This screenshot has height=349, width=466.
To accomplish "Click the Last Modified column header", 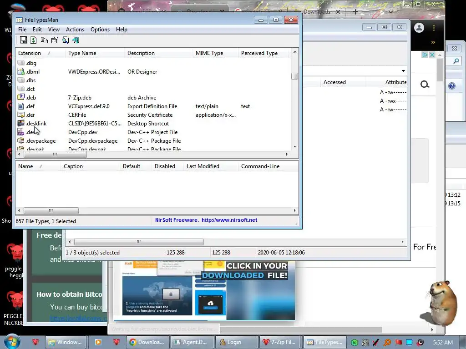I will click(x=211, y=166).
